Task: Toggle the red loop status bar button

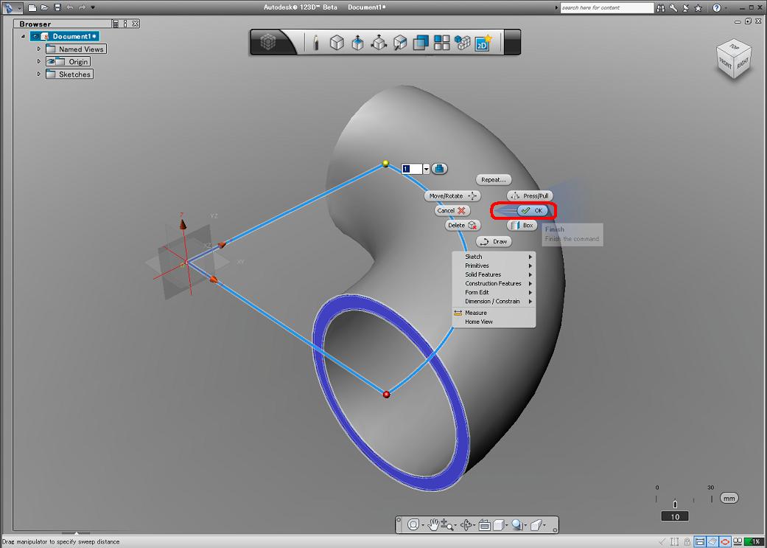Action: (x=726, y=541)
